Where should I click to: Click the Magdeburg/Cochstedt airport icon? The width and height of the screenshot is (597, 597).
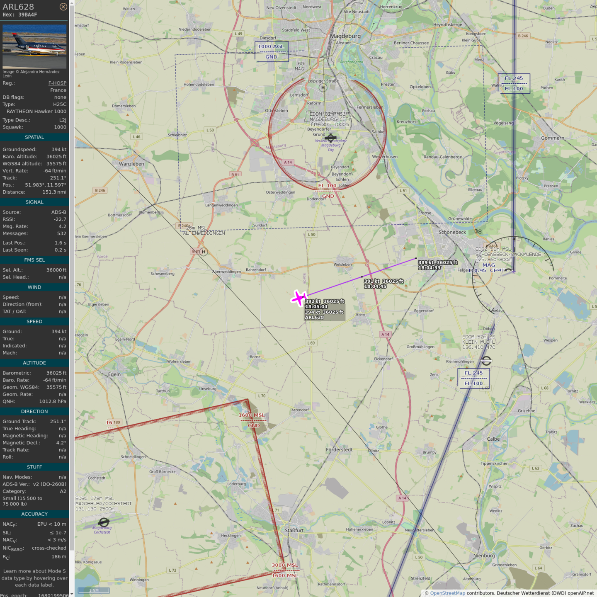(104, 522)
